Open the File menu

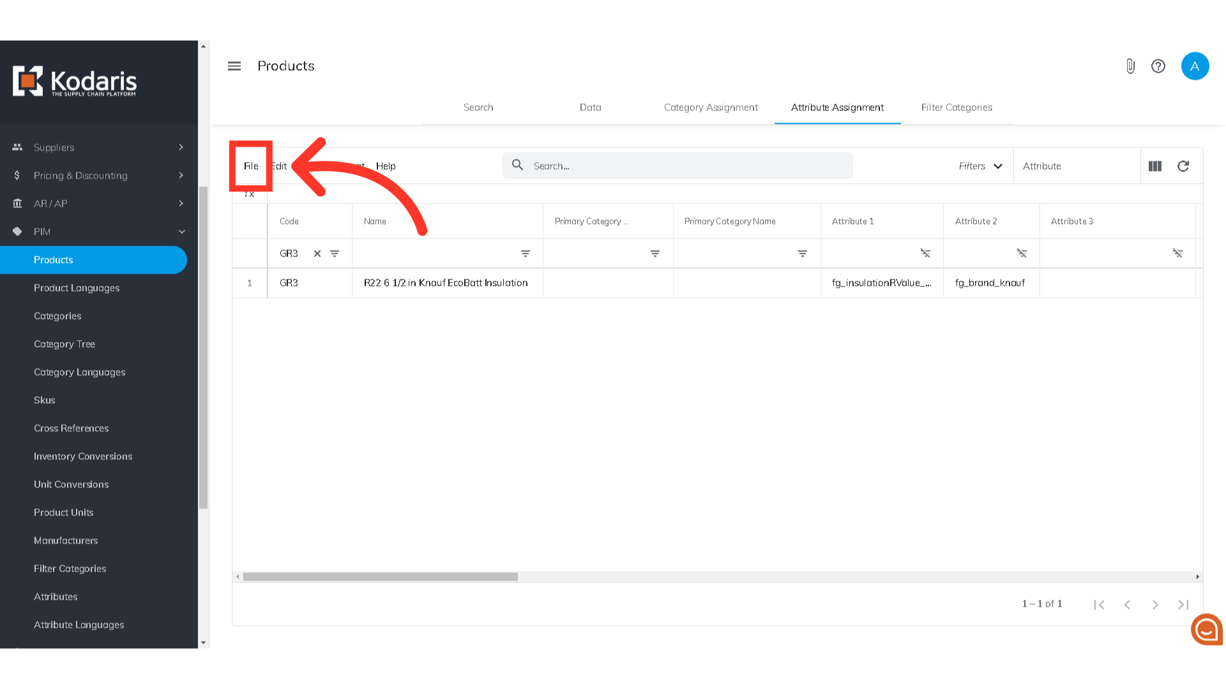pyautogui.click(x=251, y=167)
